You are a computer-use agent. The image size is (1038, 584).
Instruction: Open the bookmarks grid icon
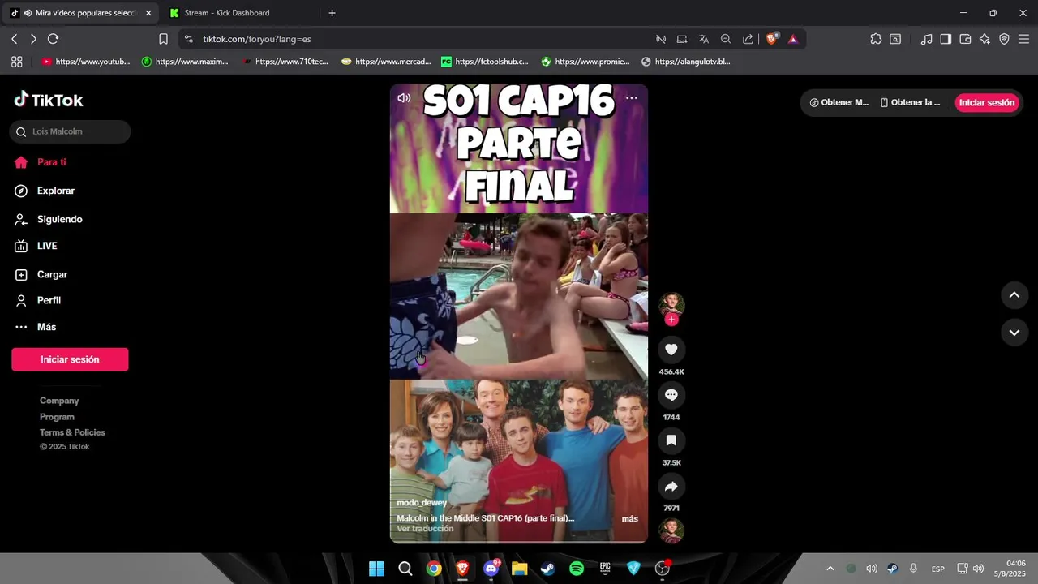(16, 62)
